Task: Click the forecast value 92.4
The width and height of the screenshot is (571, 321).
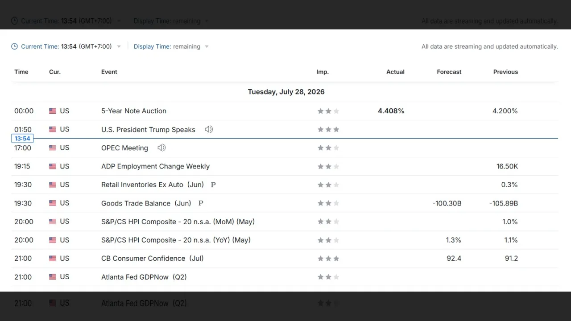Action: [x=454, y=259]
